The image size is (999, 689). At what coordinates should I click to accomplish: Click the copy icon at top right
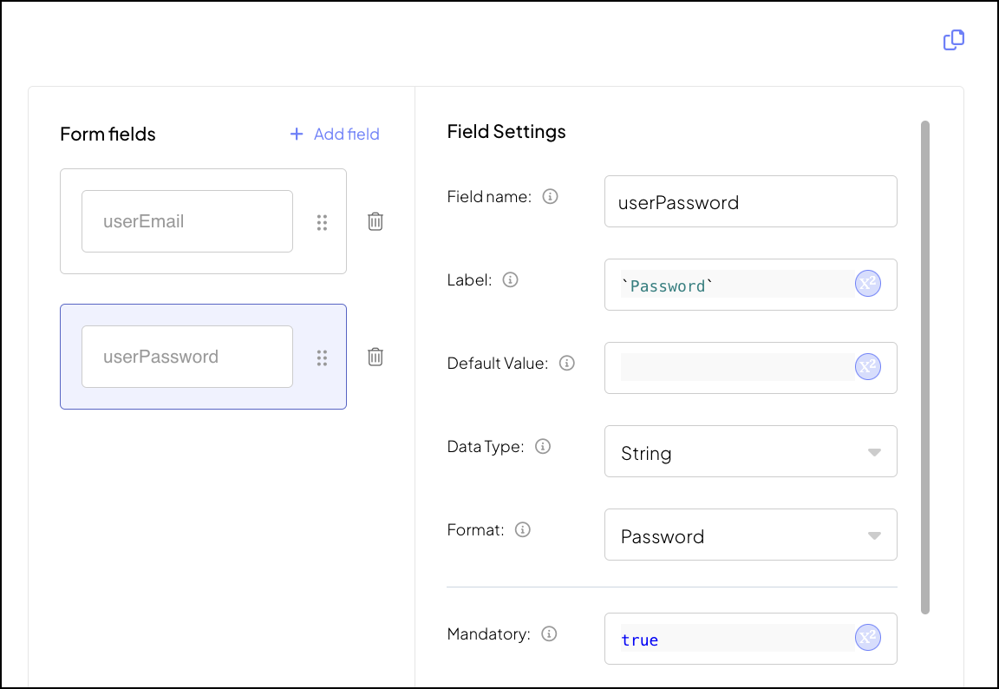(953, 40)
